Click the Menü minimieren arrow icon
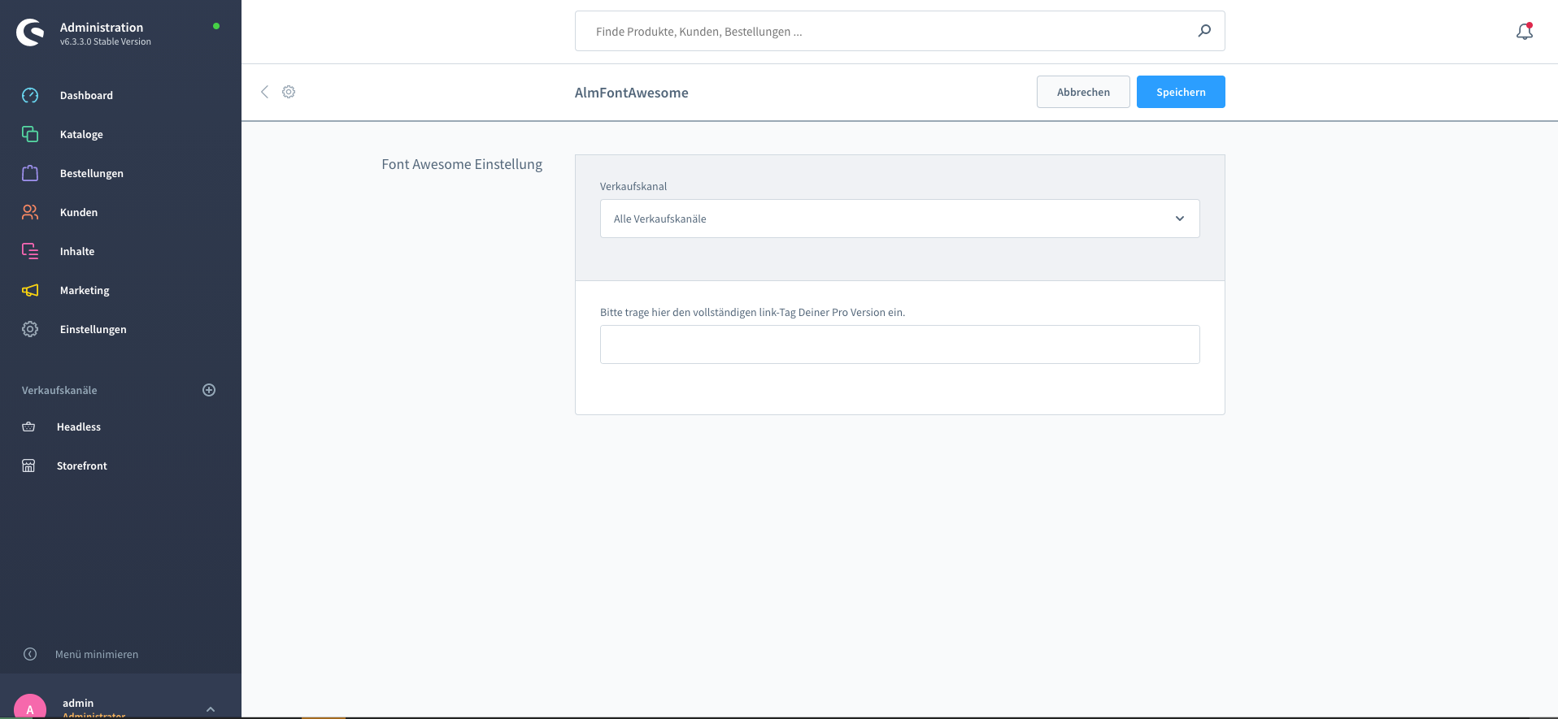The height and width of the screenshot is (719, 1558). (30, 654)
